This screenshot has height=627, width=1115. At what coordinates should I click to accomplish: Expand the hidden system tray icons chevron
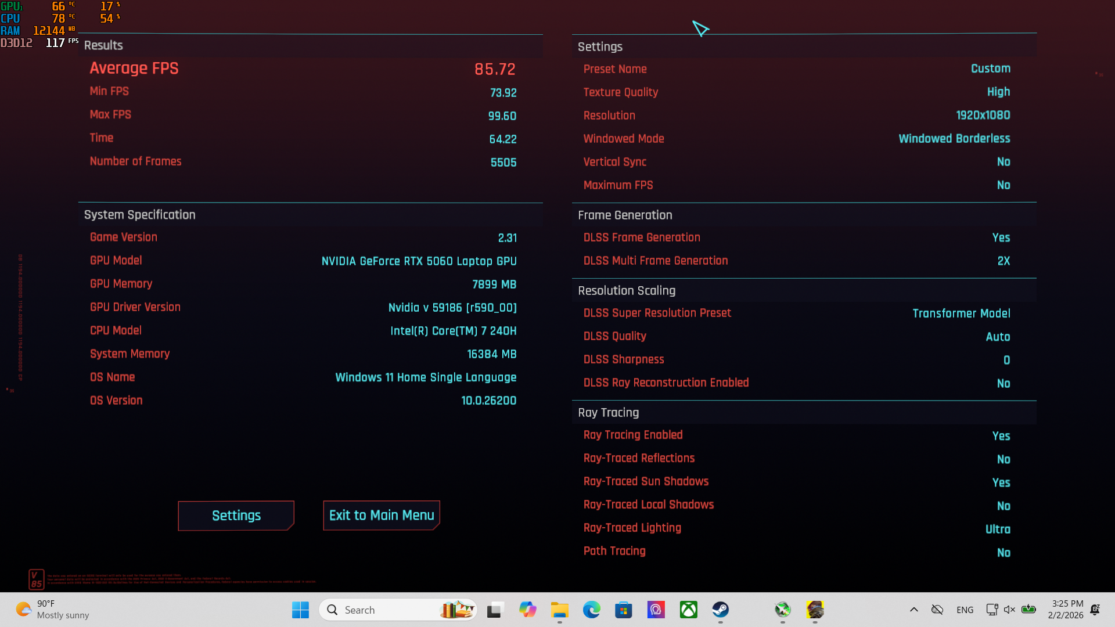click(913, 610)
